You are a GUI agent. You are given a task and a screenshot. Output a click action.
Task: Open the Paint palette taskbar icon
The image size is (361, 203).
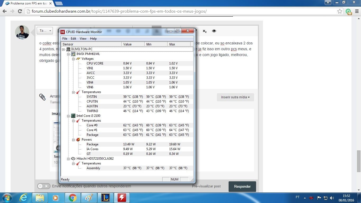click(x=89, y=198)
